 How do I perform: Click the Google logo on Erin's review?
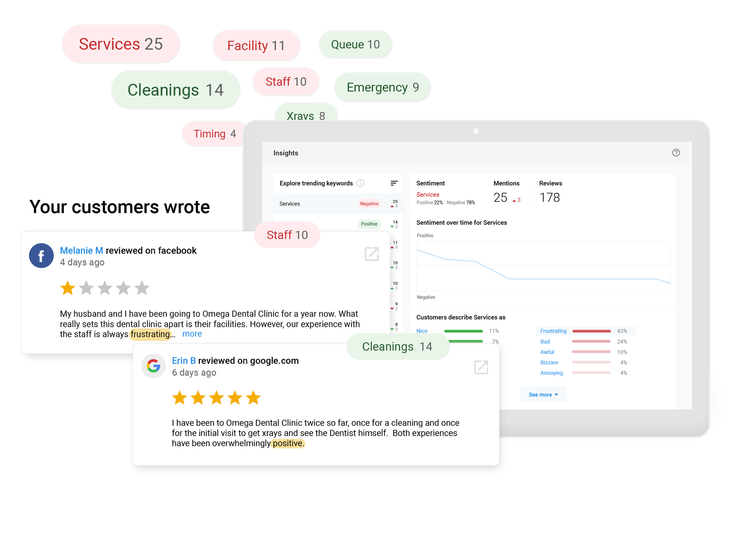pyautogui.click(x=153, y=366)
